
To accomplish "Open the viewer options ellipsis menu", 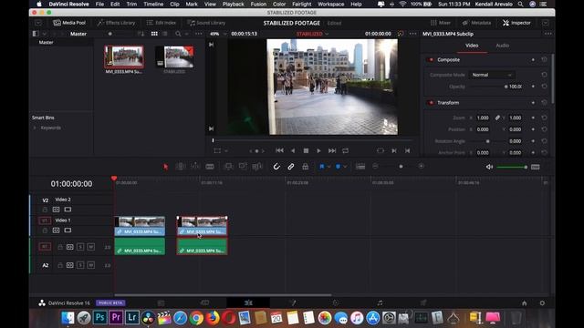I will pos(412,34).
